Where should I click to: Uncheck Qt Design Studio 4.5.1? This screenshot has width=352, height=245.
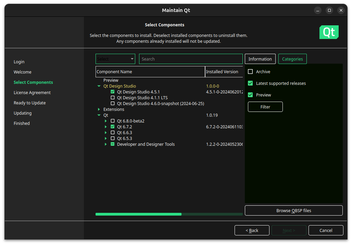(x=112, y=92)
